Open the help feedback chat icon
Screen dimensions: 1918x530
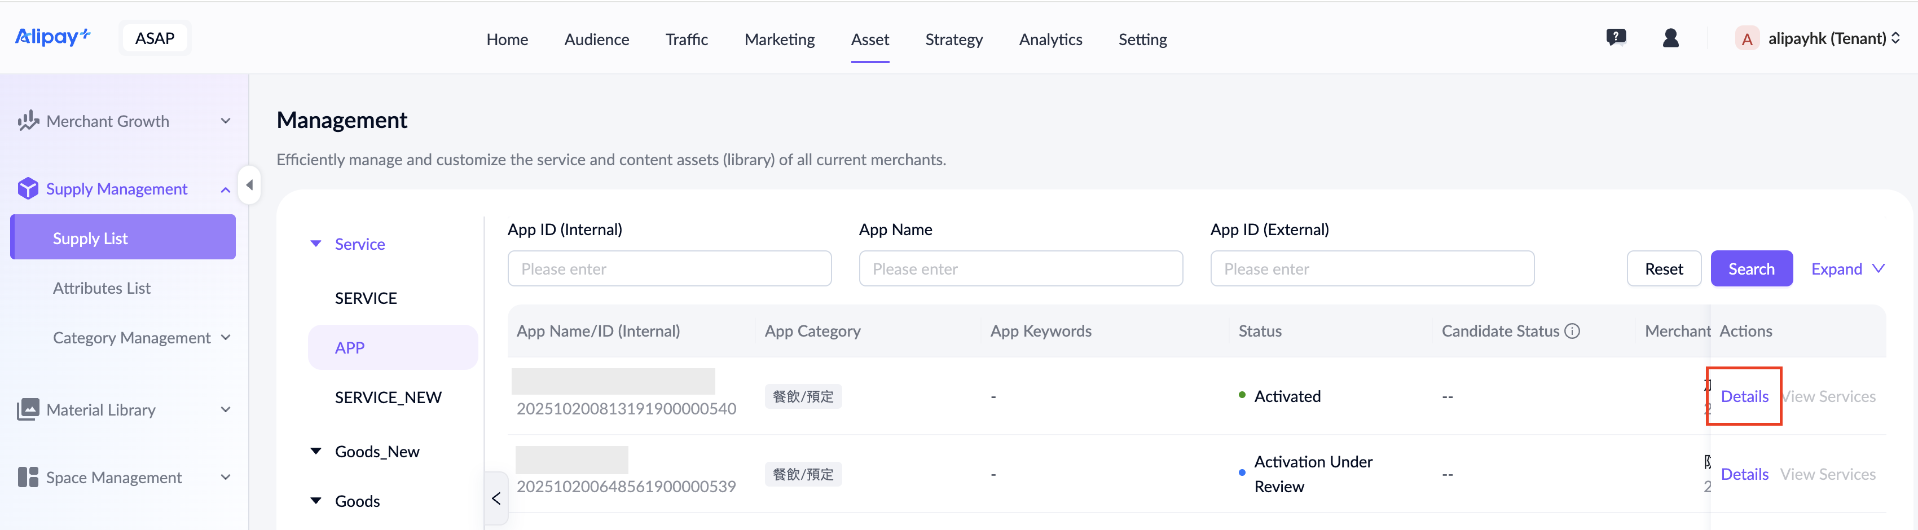(x=1615, y=38)
